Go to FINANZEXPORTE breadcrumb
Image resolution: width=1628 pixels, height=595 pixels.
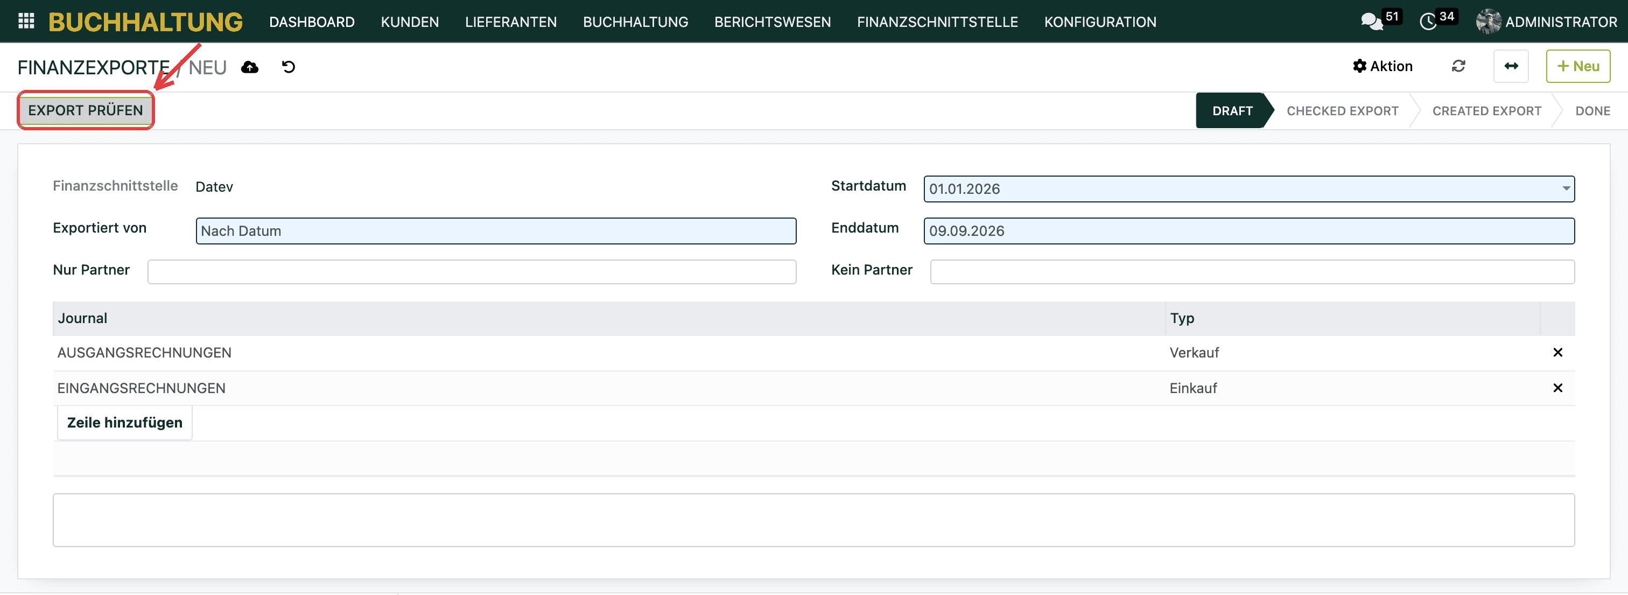coord(94,68)
